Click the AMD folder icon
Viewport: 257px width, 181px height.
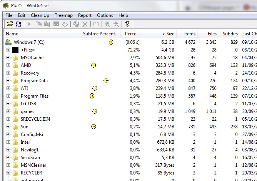coord(15,65)
